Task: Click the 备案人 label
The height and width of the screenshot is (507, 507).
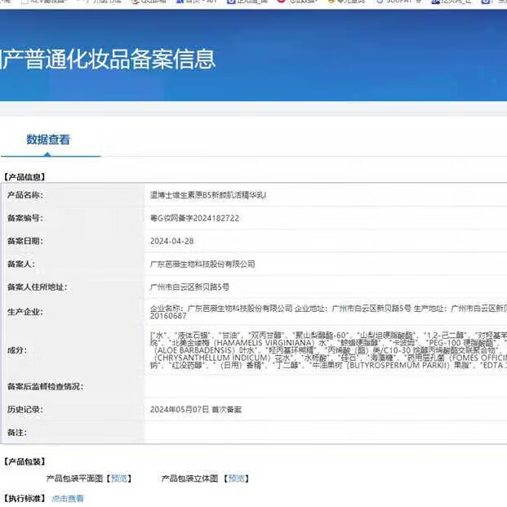Action: [21, 264]
